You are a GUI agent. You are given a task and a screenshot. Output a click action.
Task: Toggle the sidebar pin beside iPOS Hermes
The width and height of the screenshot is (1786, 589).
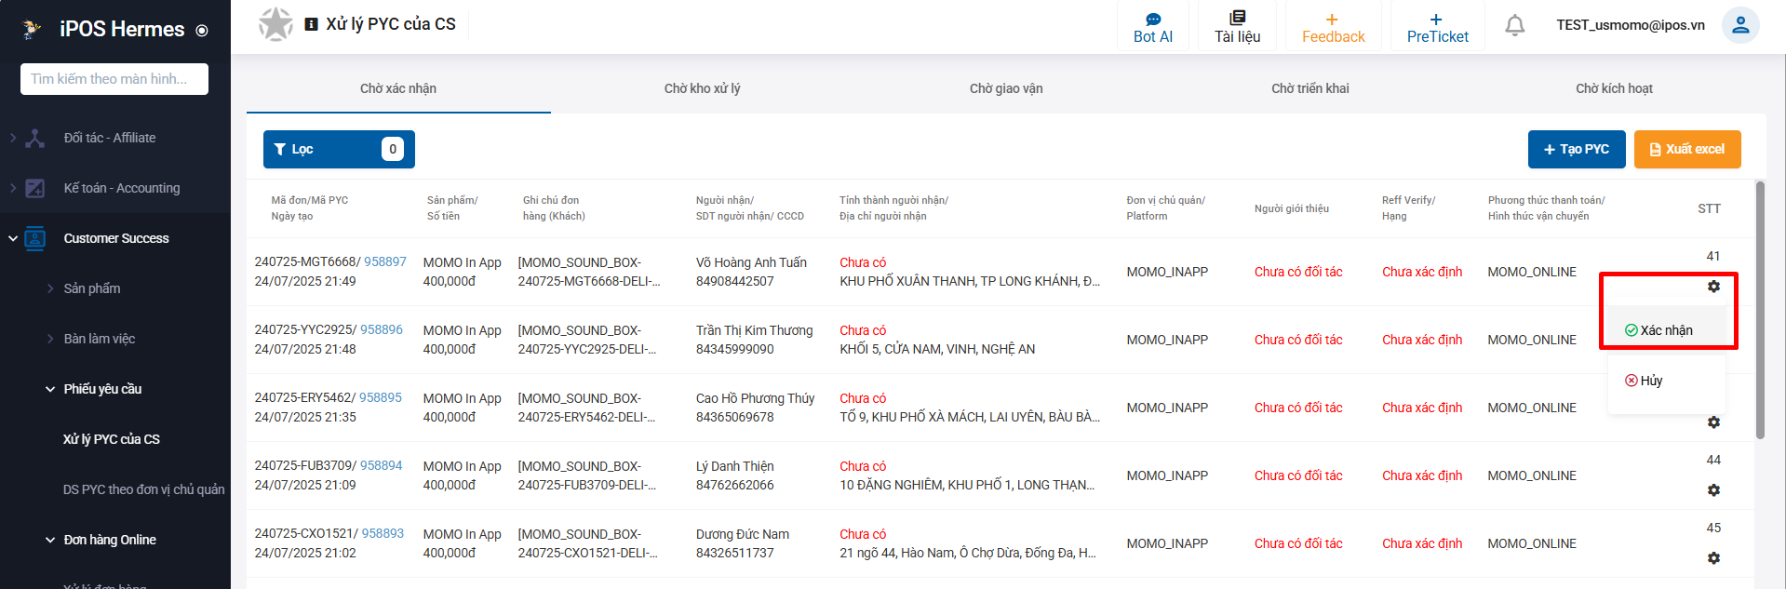tap(202, 31)
